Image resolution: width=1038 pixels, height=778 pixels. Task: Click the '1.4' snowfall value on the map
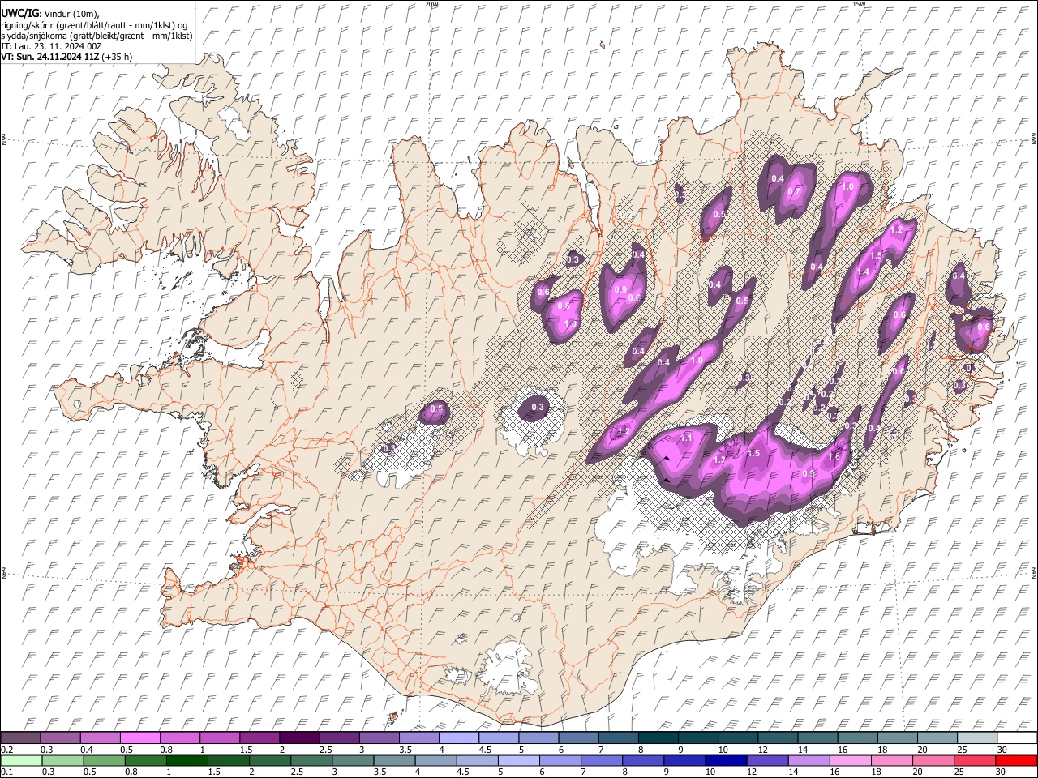864,272
